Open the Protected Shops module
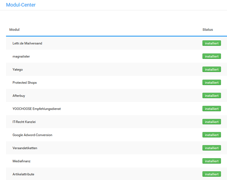The image size is (227, 180). (25, 83)
